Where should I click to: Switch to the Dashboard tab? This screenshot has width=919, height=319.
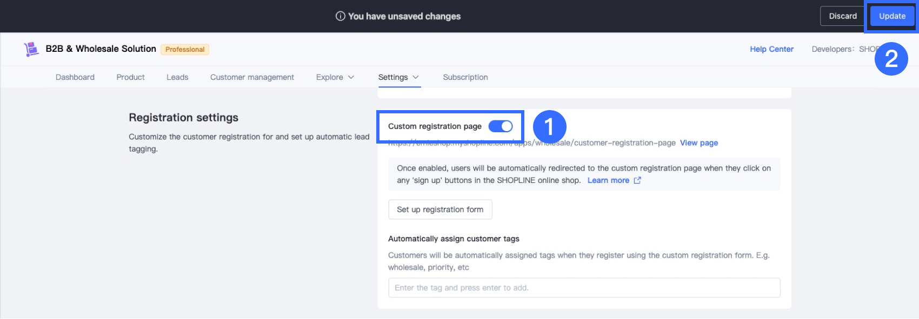tap(75, 77)
